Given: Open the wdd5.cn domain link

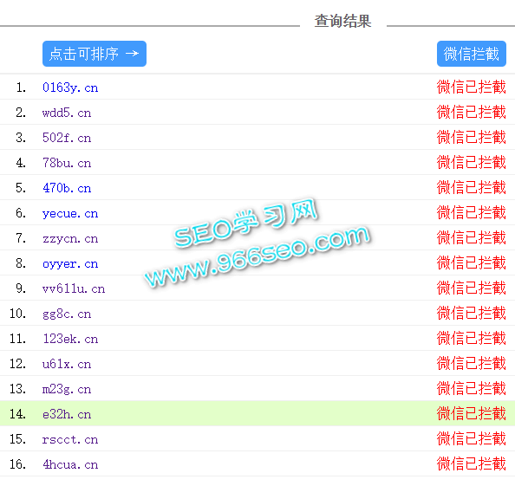Looking at the screenshot, I should point(67,113).
